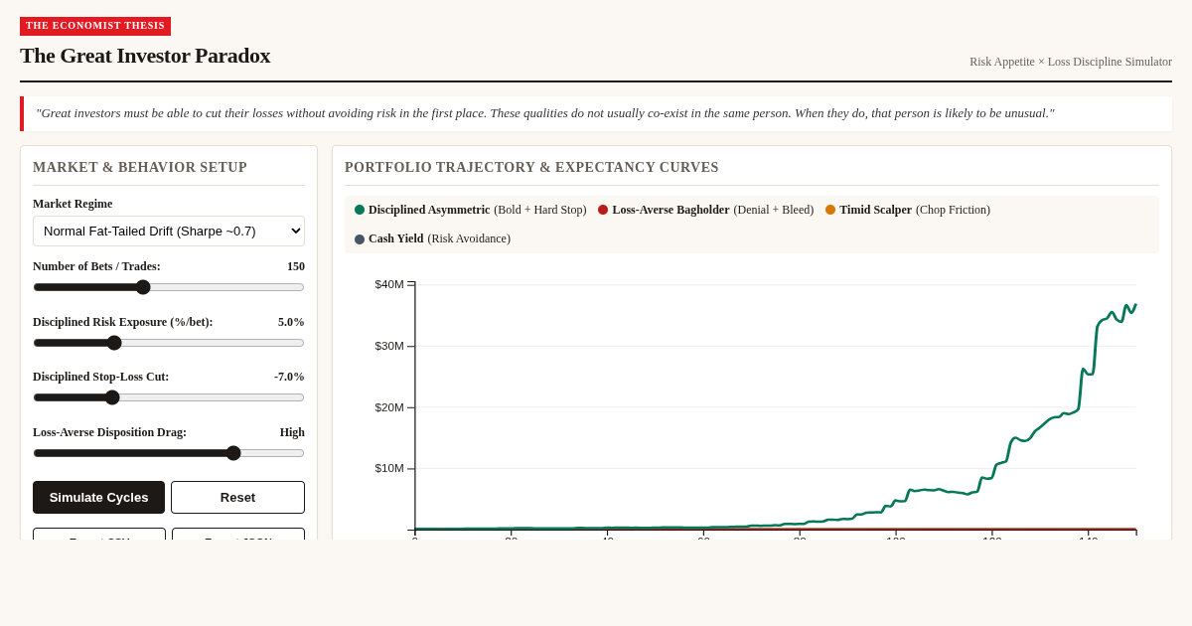Viewport: 1192px width, 626px height.
Task: Click the red Loss-Averse Bagholder legend dot
Action: (603, 210)
